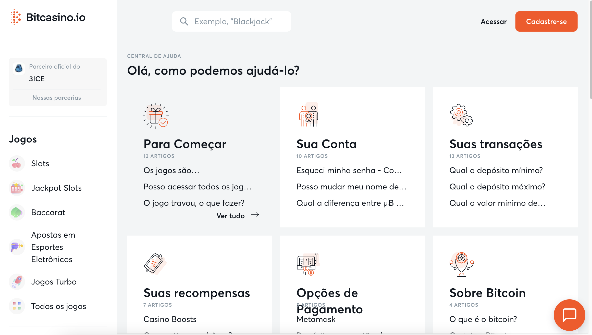Screen dimensions: 592x335
Task: Open the Sua Conta category heading
Action: pos(326,144)
